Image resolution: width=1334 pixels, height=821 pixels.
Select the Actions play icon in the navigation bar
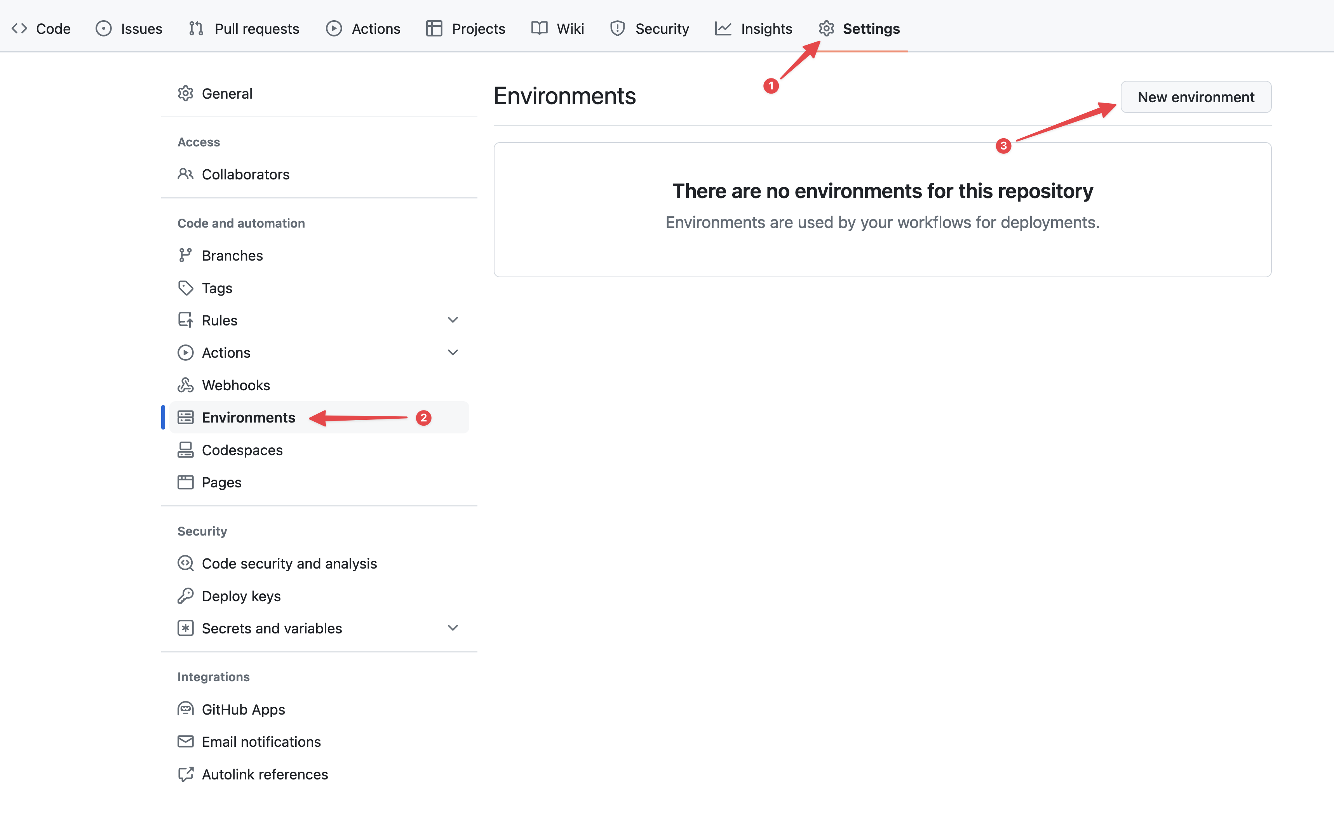pyautogui.click(x=333, y=28)
